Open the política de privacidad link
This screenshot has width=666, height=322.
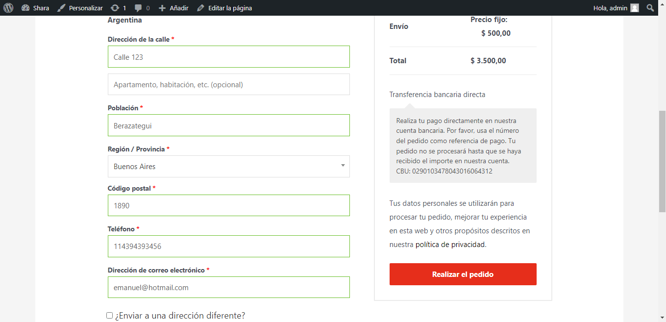pos(450,245)
